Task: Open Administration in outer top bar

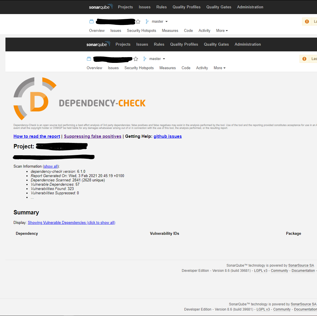Action: (250, 7)
